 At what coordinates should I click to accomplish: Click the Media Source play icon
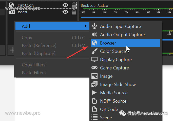(94, 93)
